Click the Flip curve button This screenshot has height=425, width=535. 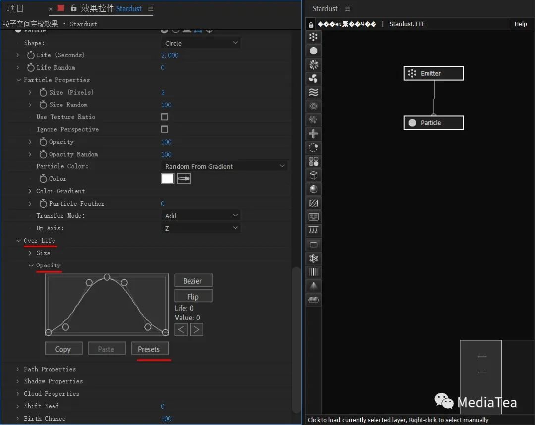point(194,296)
